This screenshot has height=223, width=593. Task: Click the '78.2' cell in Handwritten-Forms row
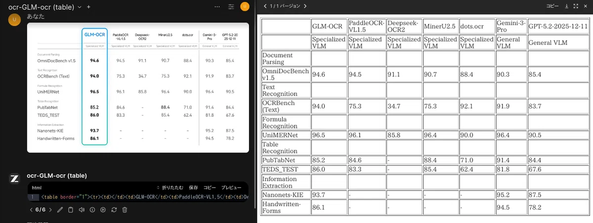[557, 207]
